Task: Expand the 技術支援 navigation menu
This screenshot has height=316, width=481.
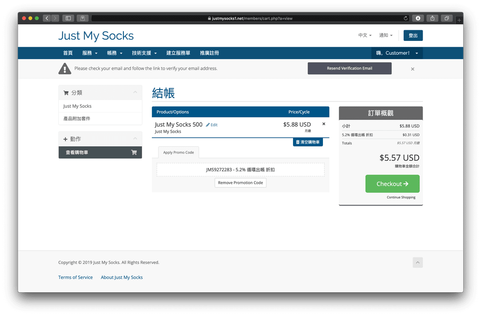Action: coord(144,53)
